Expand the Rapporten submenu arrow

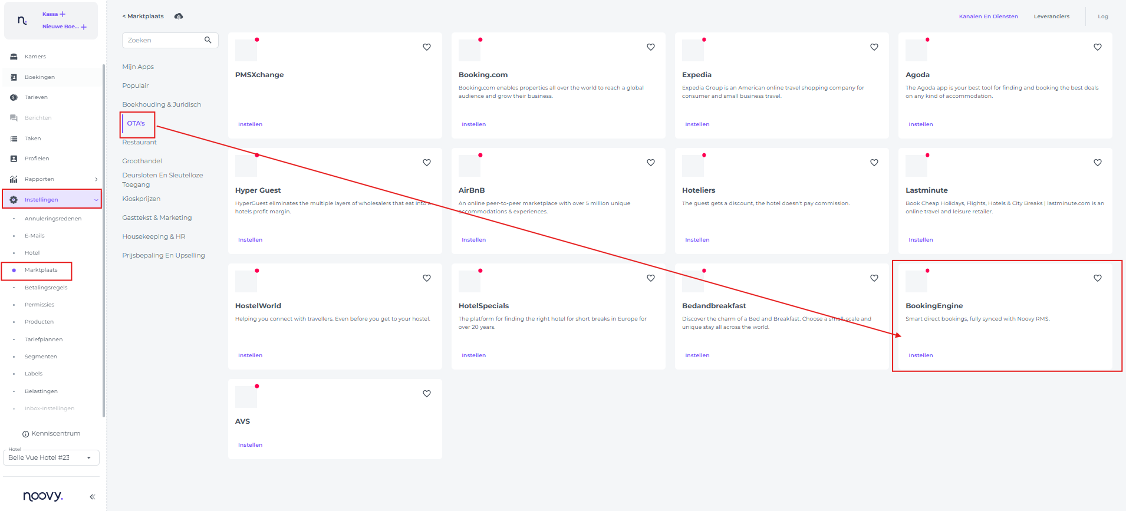[x=96, y=179]
